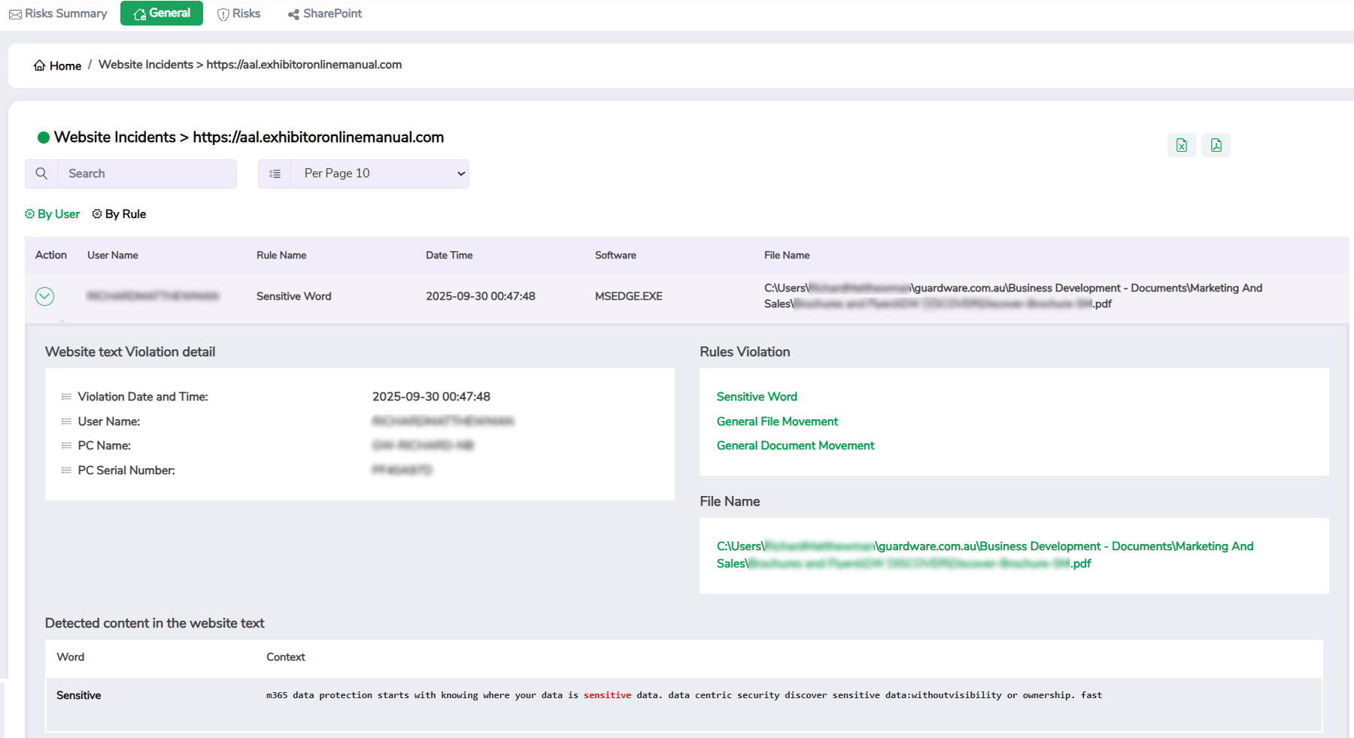Click in the Search input field
The height and width of the screenshot is (738, 1354).
147,174
